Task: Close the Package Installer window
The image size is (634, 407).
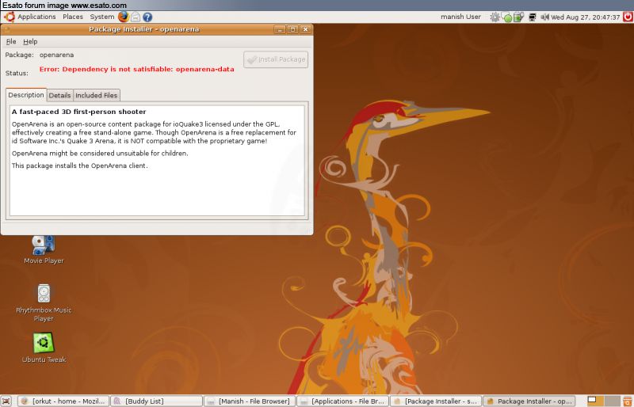Action: (306, 29)
